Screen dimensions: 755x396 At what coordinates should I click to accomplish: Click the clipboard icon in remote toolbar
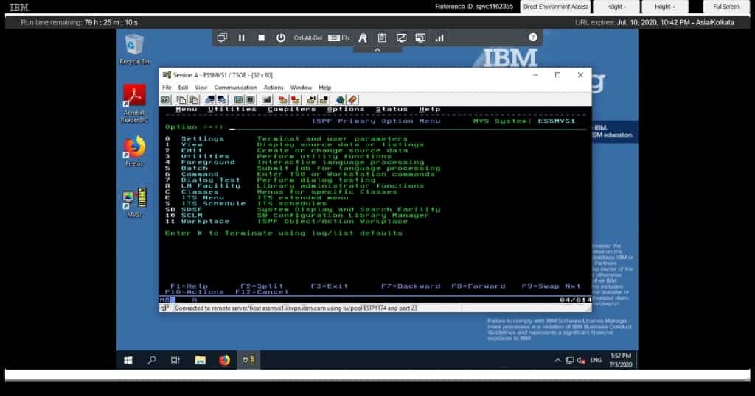pyautogui.click(x=382, y=38)
